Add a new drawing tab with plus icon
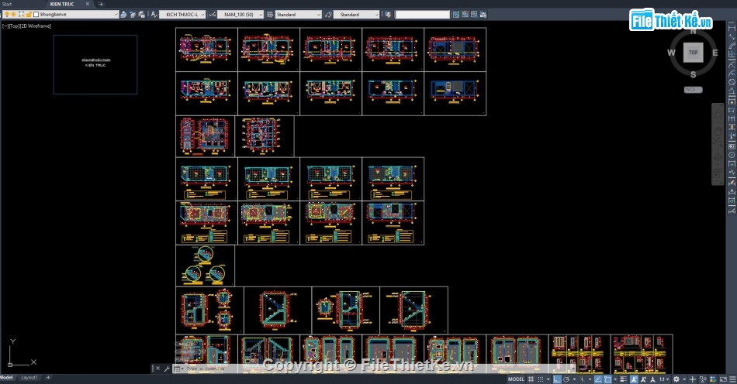This screenshot has width=737, height=384. click(x=101, y=4)
